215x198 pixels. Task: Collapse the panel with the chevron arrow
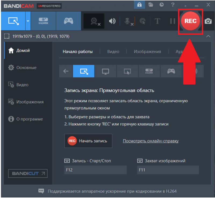[208, 36]
